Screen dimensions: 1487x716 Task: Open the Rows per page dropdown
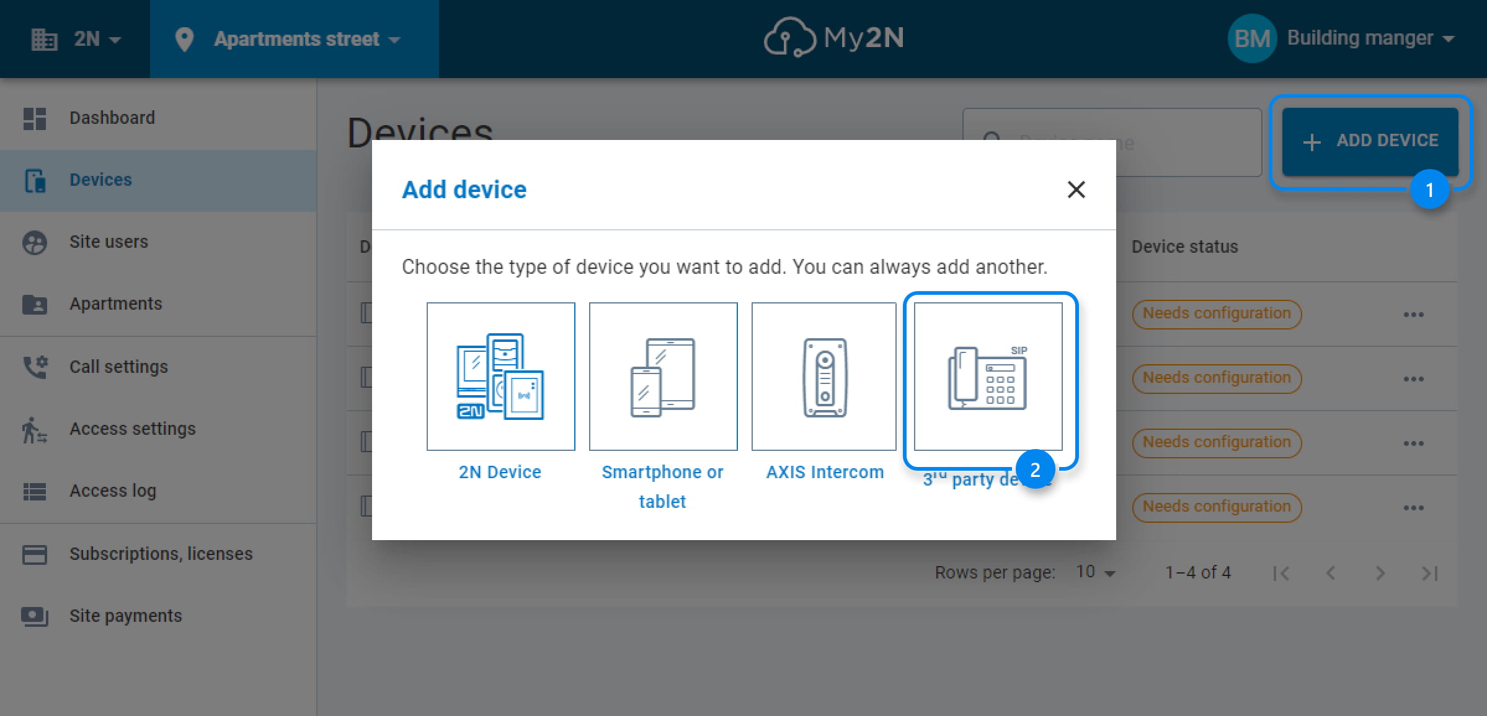(1096, 572)
